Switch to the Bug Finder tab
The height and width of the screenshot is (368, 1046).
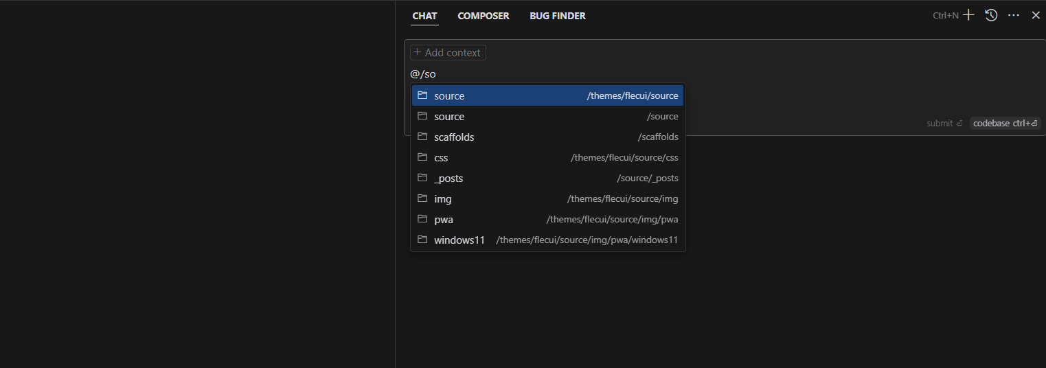557,16
